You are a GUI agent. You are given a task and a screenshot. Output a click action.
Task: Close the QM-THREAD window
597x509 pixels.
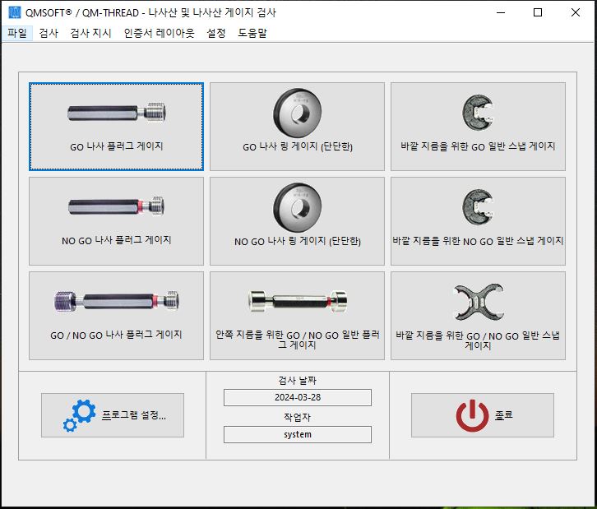(x=576, y=12)
